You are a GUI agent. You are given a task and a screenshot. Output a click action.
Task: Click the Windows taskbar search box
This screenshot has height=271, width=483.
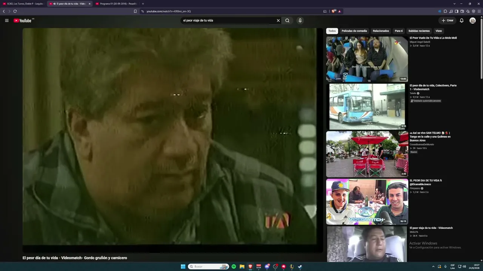209,266
